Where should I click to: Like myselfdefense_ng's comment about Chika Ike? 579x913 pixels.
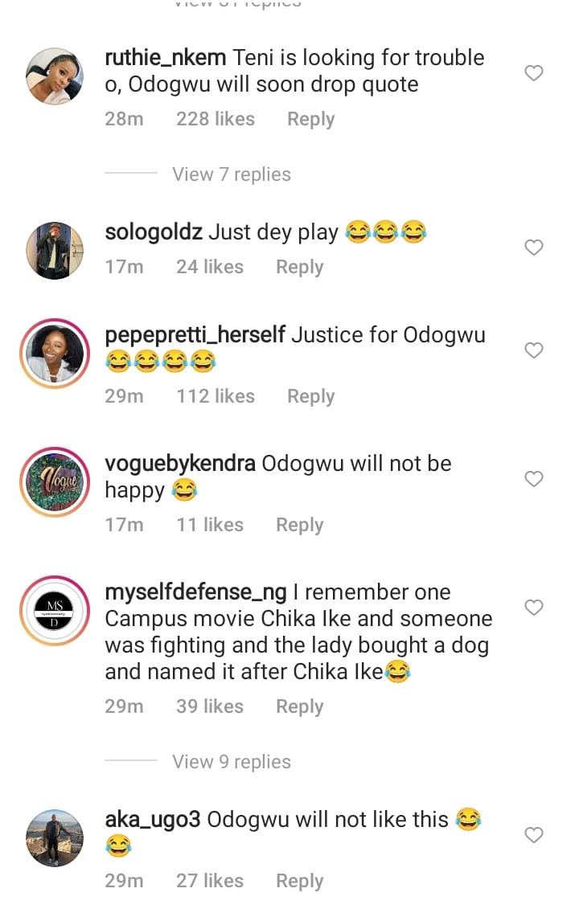[x=534, y=608]
